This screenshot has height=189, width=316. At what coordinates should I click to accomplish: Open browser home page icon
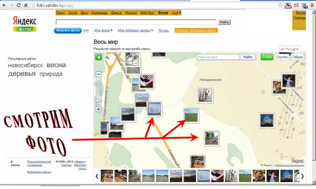tap(26, 6)
